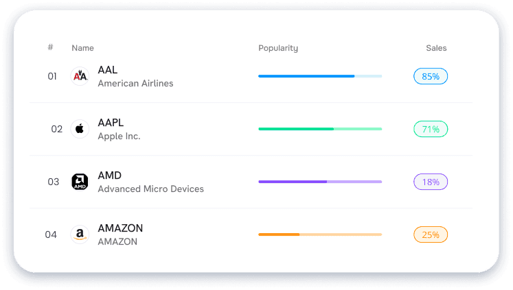Click the green AAPL popularity bar
The image size is (513, 290).
[320, 129]
